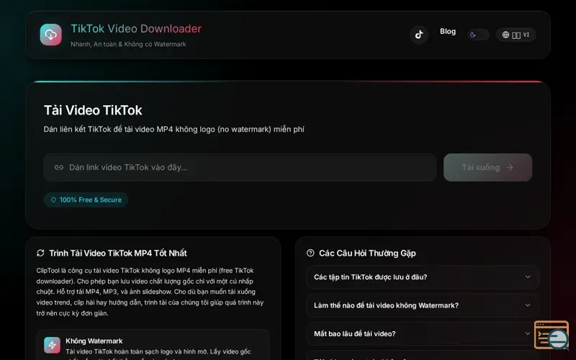Click chevron on 'Làm thế nào để tải' row
576x360 pixels.
coord(528,305)
